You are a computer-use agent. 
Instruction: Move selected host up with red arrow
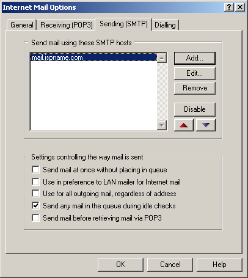click(x=184, y=125)
